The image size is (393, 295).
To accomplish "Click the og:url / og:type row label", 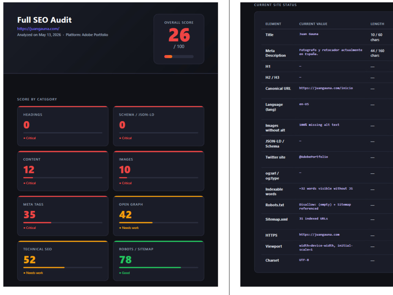I will click(272, 176).
